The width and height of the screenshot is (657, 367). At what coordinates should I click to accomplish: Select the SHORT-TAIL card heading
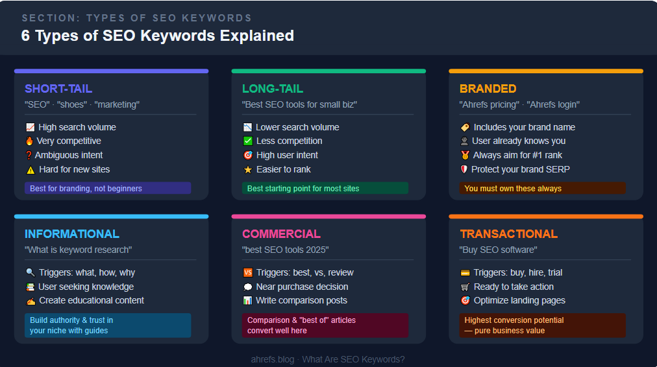[58, 89]
